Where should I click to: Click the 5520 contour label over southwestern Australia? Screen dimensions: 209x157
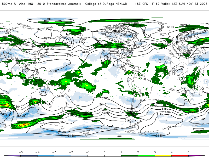35,103
